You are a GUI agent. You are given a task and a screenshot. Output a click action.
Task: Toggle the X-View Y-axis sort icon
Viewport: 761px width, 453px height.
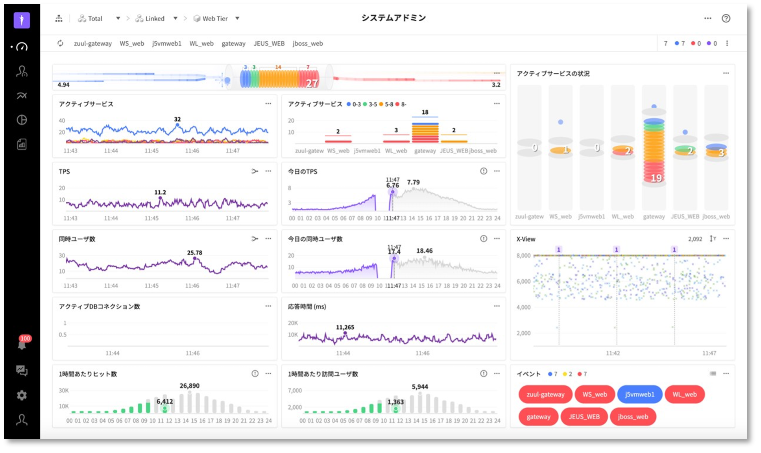713,239
